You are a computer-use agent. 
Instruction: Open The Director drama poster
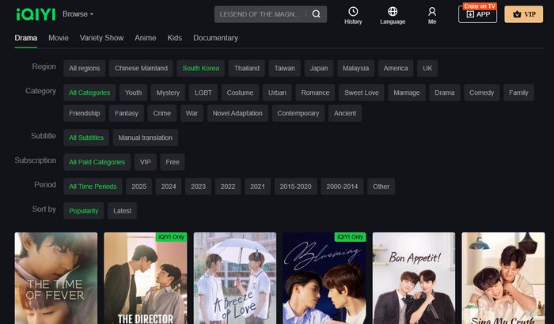[x=146, y=278]
